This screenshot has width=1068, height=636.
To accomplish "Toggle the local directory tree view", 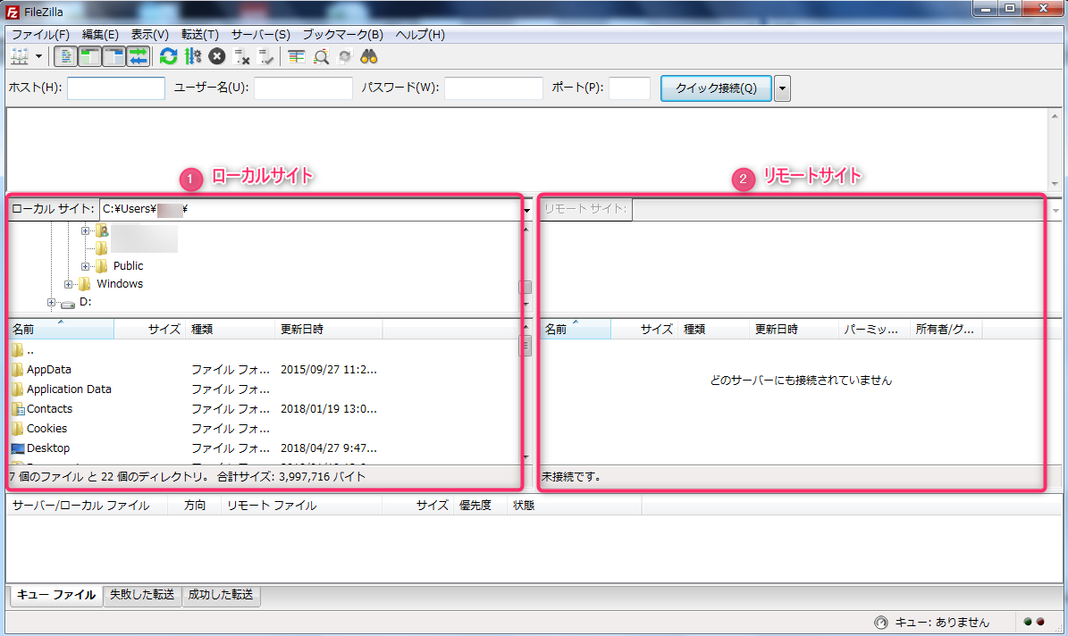I will point(90,56).
